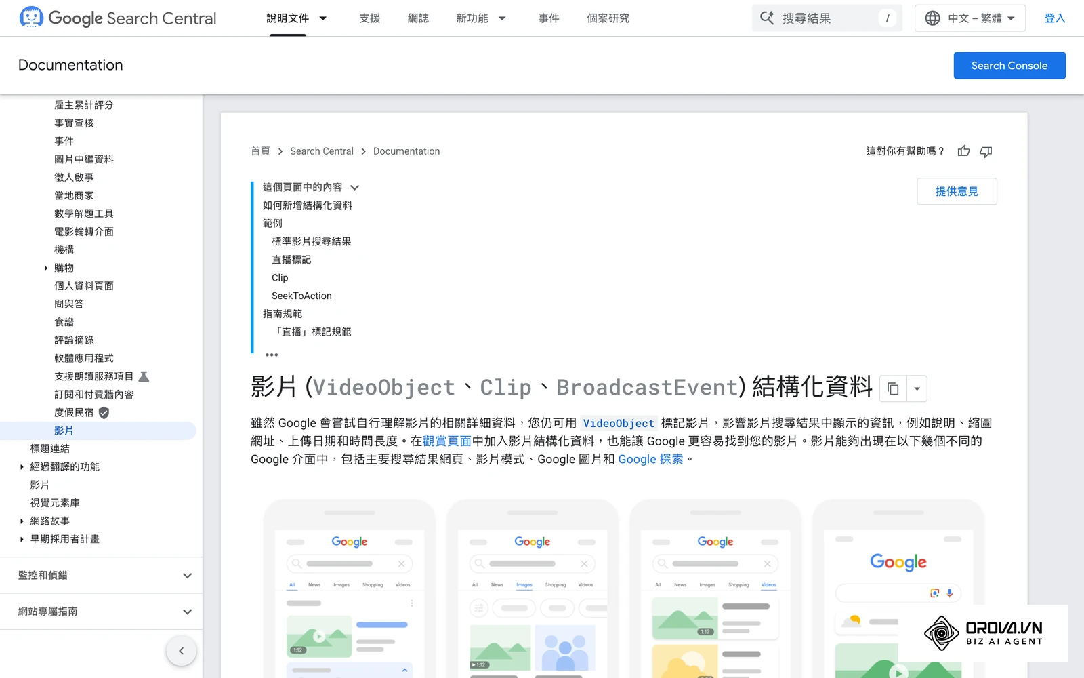Open the 個案研究 top menu item
This screenshot has height=678, width=1084.
(608, 18)
